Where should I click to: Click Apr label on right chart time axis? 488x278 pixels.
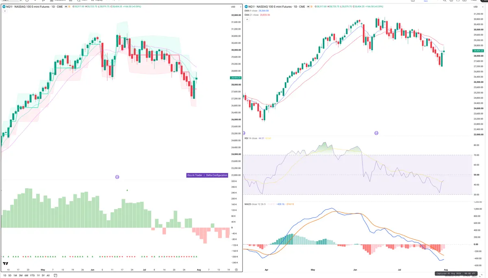point(266,269)
